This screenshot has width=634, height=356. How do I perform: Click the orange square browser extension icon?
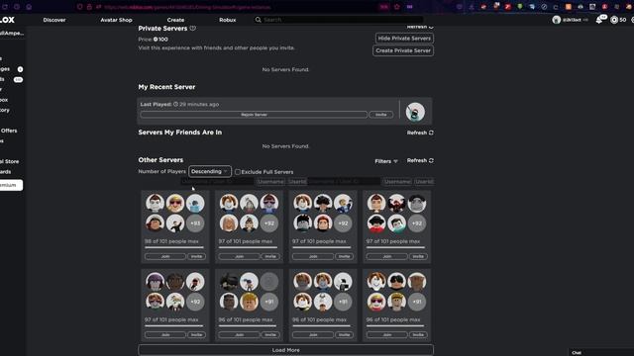click(x=569, y=7)
